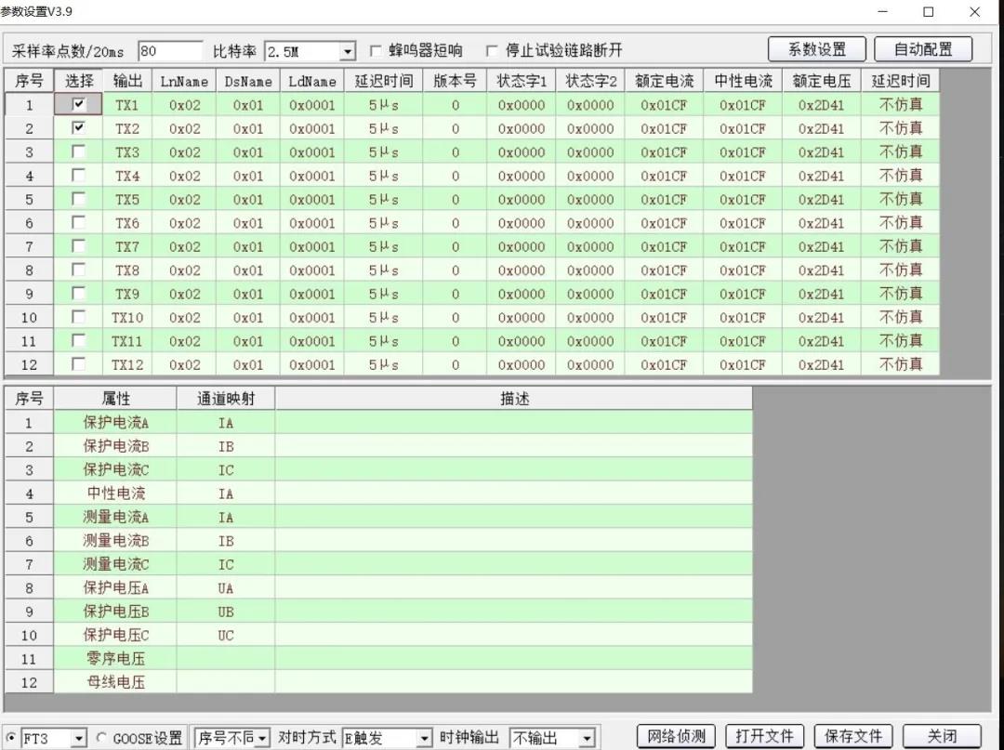
Task: Select the 零序电压 channel mapping cell
Action: click(226, 659)
